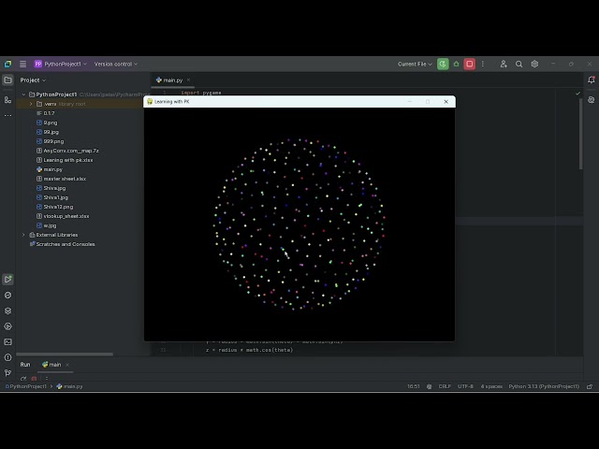Open the Problems warning icon
The height and width of the screenshot is (449, 599).
point(7,357)
